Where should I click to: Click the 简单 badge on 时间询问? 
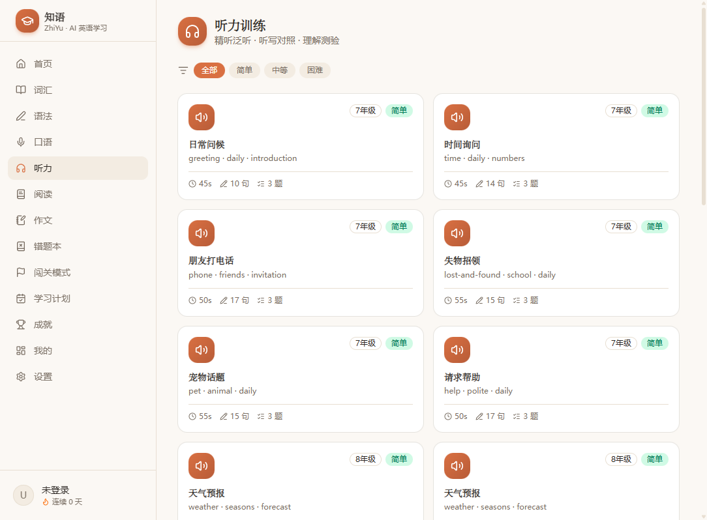(655, 110)
